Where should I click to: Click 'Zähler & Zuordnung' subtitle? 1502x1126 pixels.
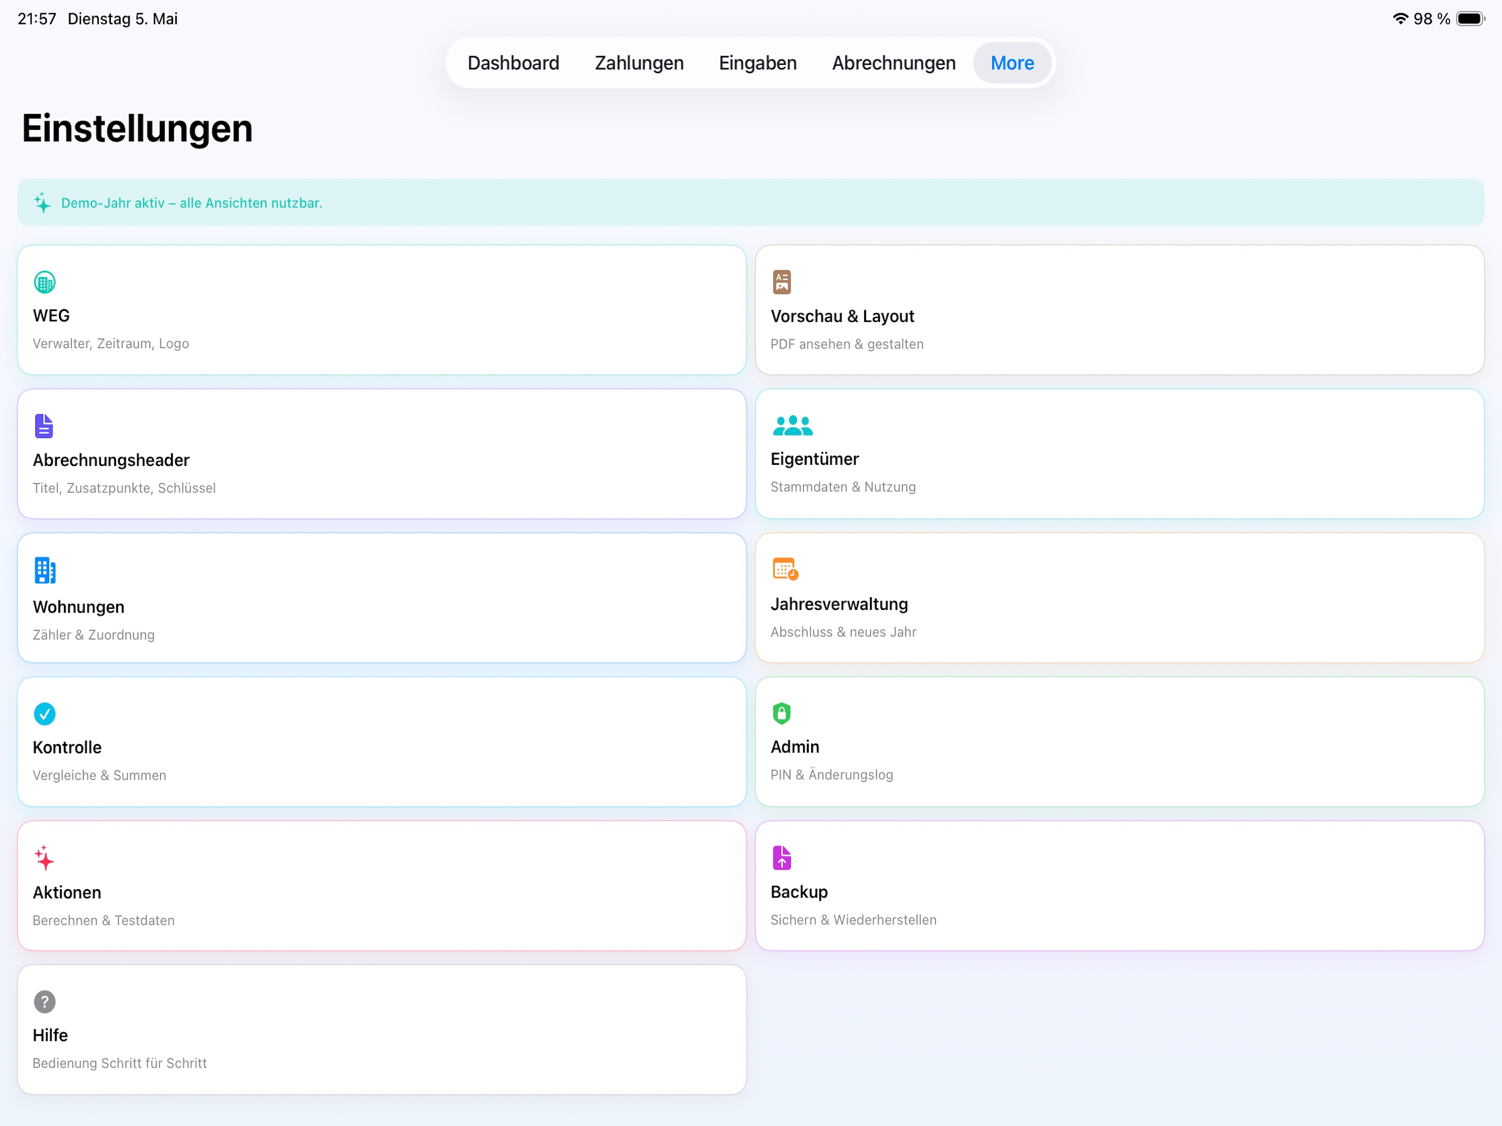point(94,634)
